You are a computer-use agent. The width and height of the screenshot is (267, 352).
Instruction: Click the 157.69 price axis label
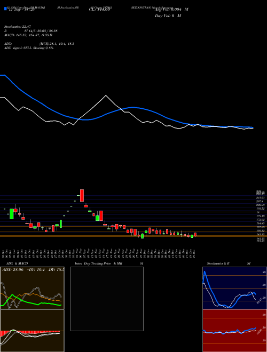(x=261, y=227)
